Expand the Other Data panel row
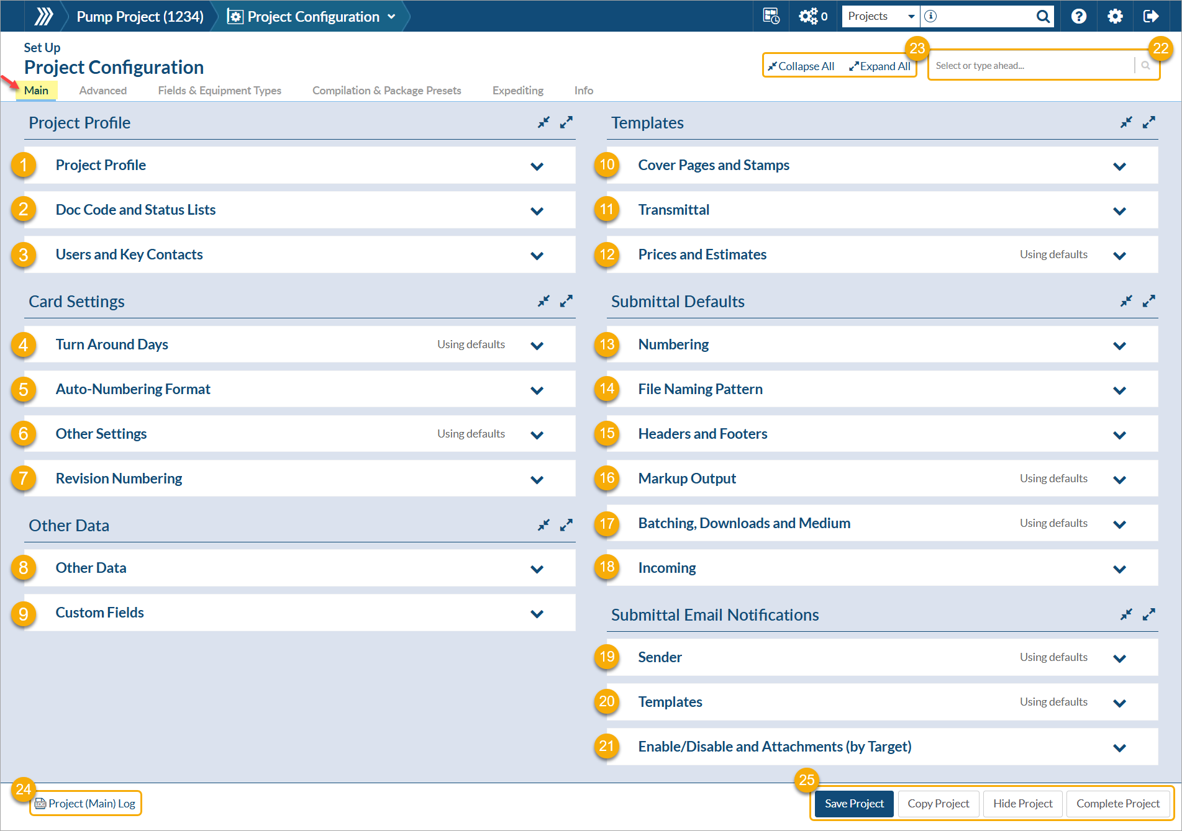 click(300, 568)
